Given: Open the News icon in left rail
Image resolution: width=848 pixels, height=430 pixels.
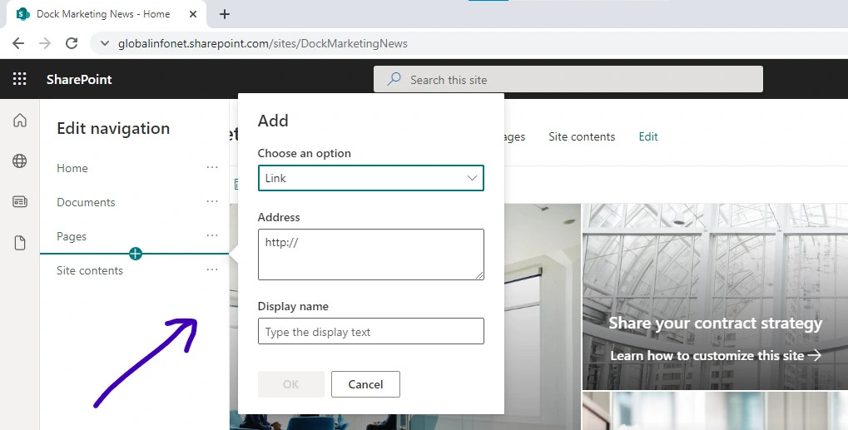Looking at the screenshot, I should [x=20, y=201].
